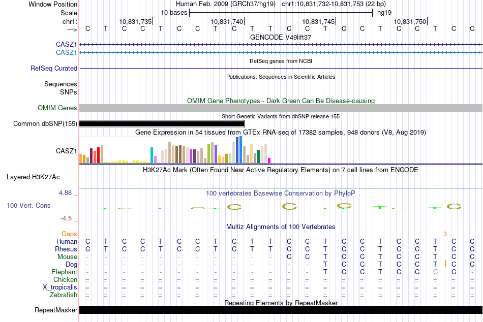Click the GTEx Gene Expression track title
The height and width of the screenshot is (322, 483).
281,132
